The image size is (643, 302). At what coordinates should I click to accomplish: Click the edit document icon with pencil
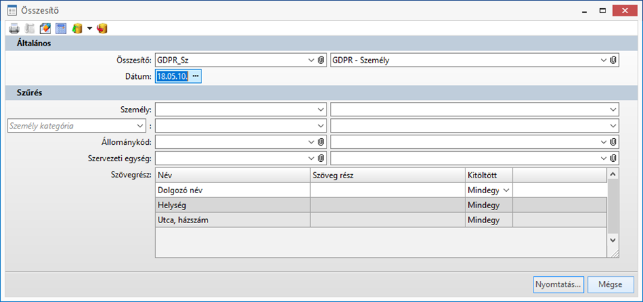click(x=46, y=29)
